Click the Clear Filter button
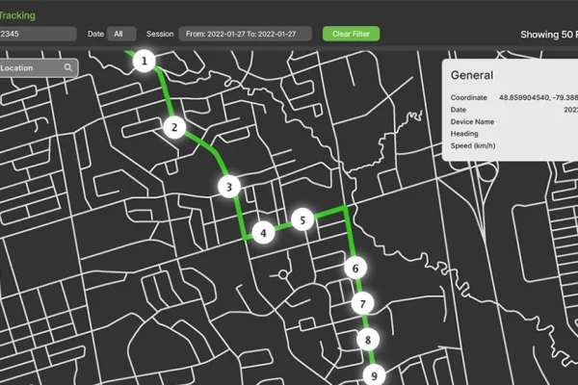This screenshot has height=385, width=578. tap(351, 34)
